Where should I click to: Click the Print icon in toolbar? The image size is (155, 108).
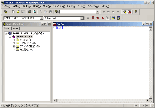(x=29, y=12)
